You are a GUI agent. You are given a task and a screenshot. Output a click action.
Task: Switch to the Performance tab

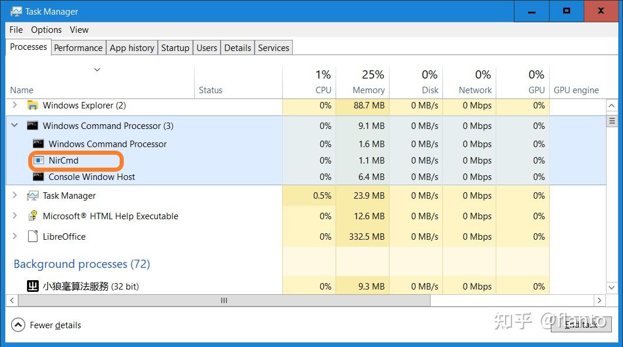78,47
